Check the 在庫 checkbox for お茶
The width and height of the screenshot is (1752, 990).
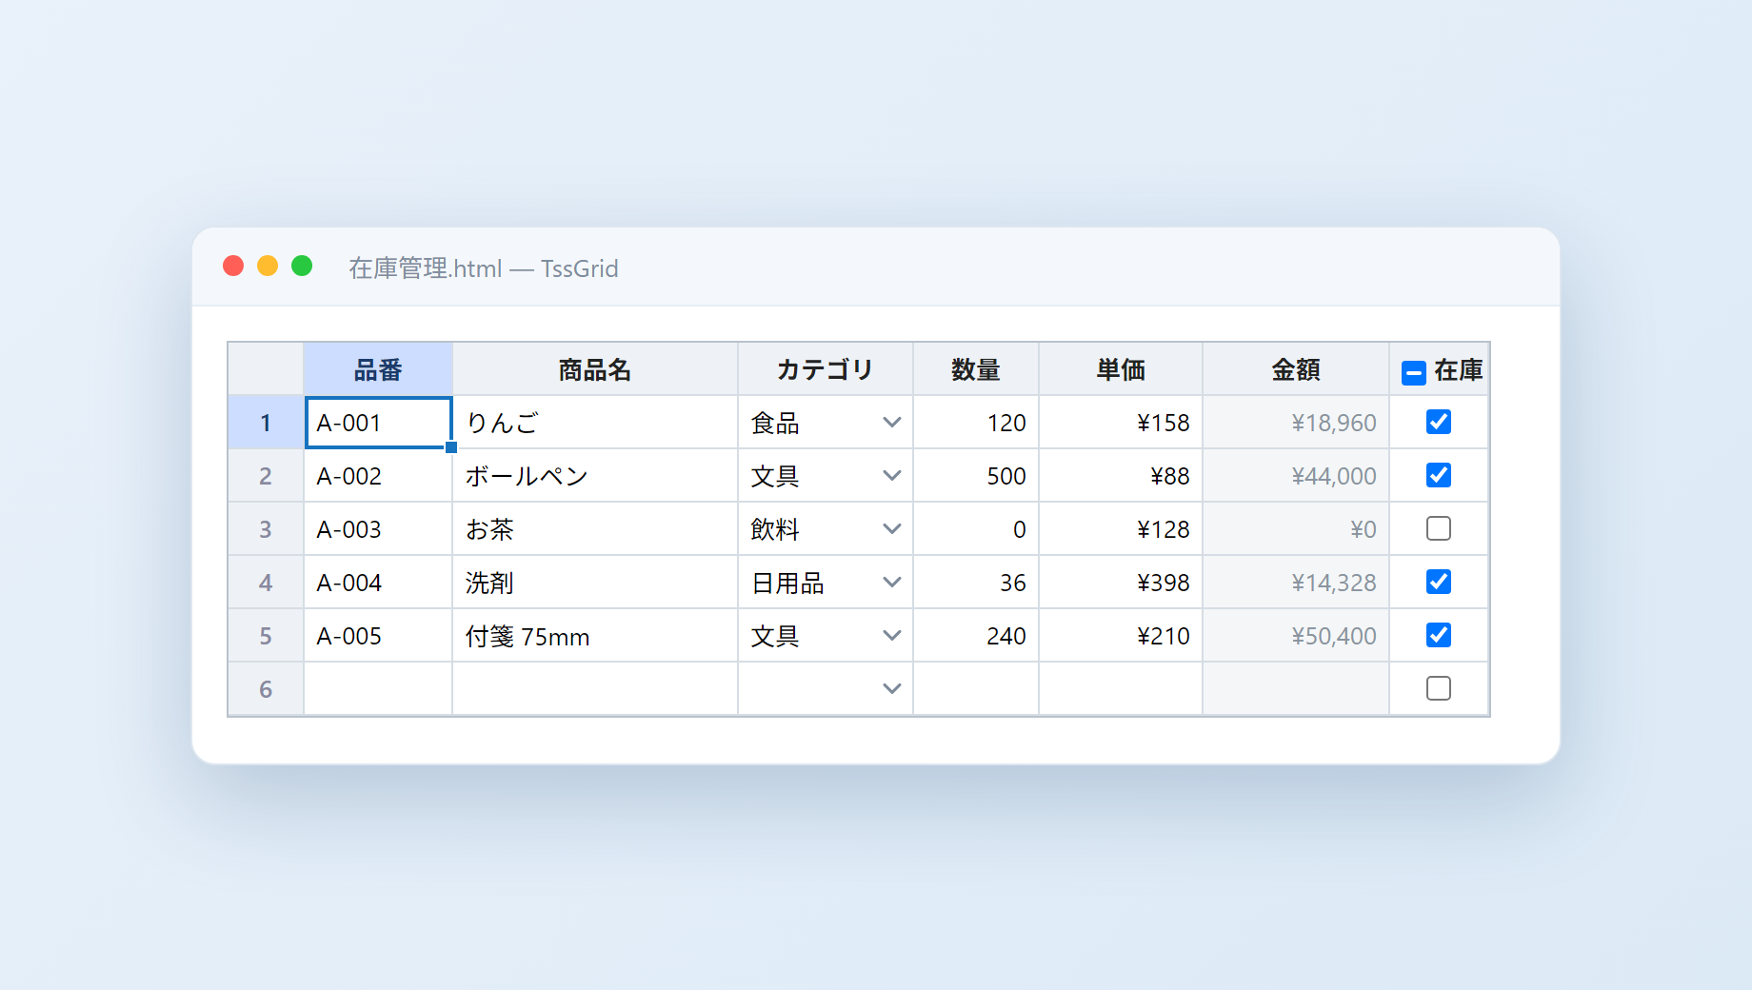[x=1439, y=528]
